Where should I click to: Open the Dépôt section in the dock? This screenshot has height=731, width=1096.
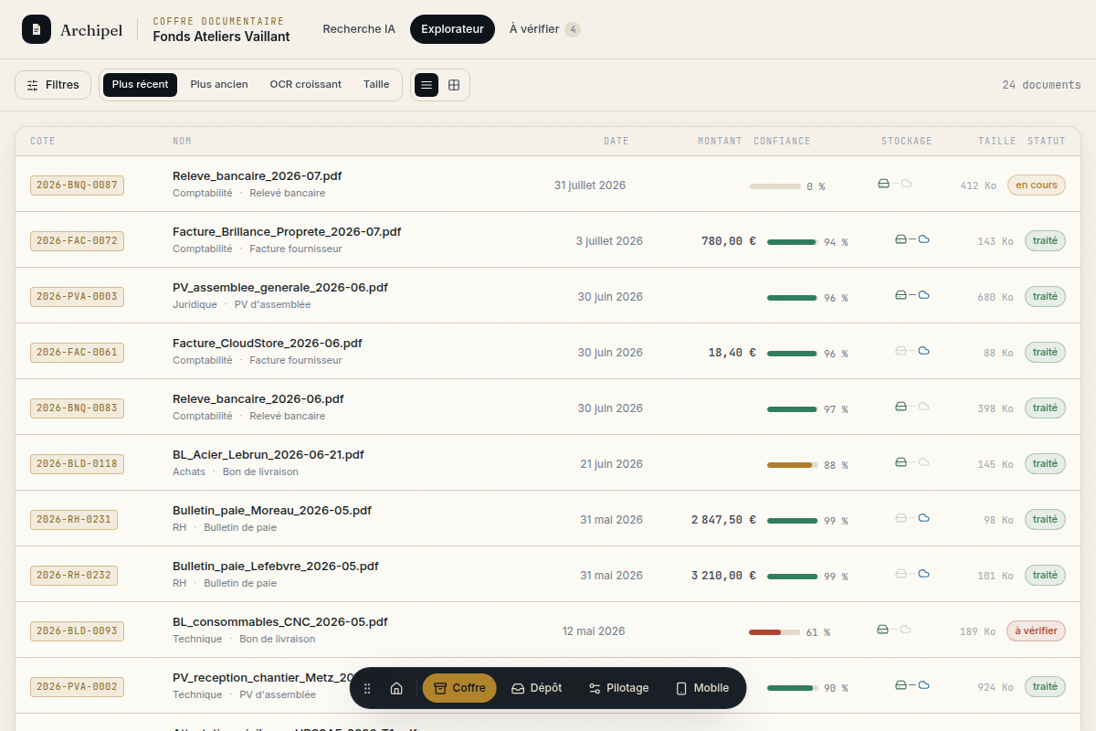pyautogui.click(x=536, y=688)
